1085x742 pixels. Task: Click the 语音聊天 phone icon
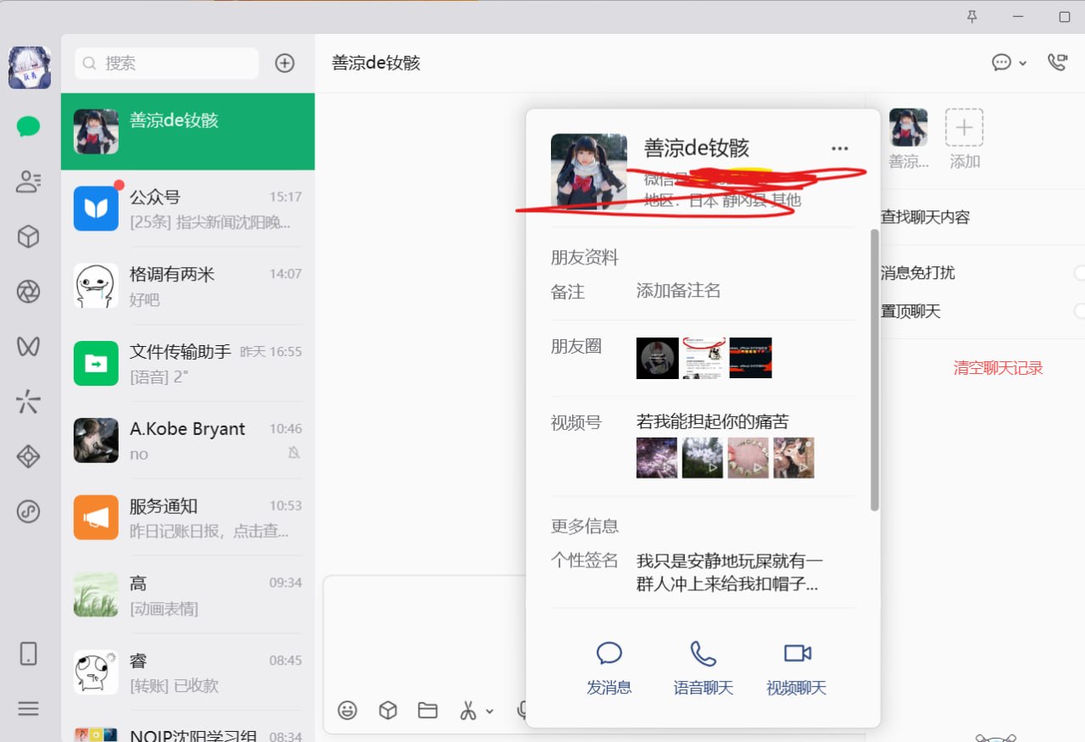[x=704, y=653]
